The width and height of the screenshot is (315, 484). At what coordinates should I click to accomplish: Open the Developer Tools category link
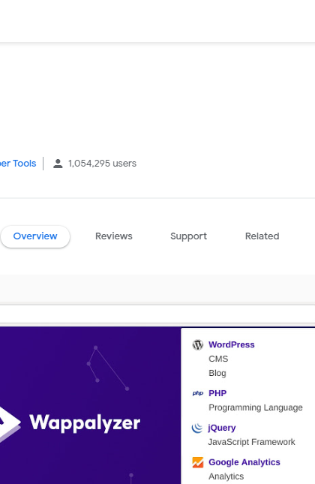click(18, 164)
